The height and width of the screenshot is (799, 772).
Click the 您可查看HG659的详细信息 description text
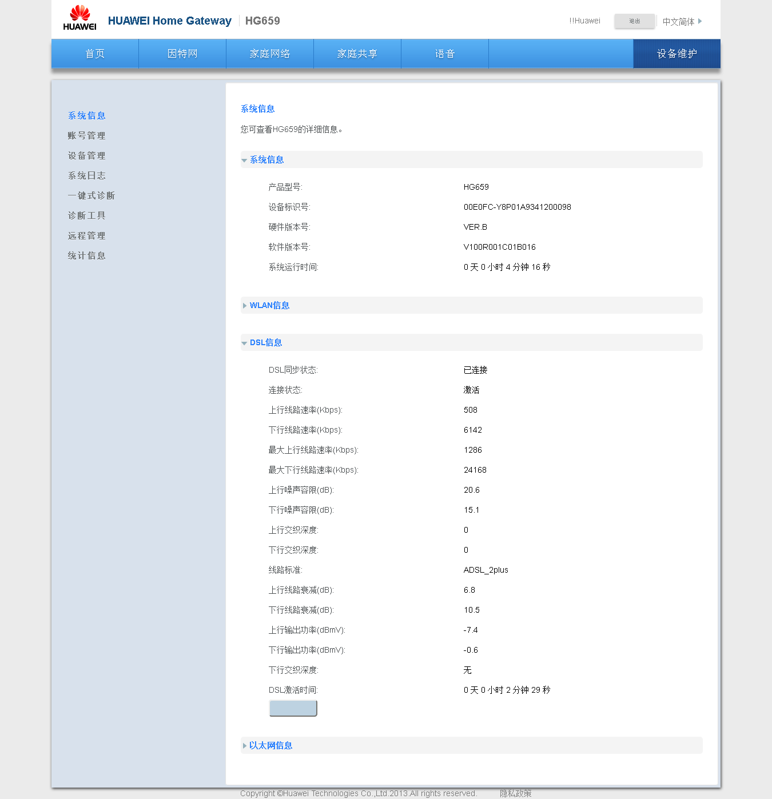click(x=292, y=129)
